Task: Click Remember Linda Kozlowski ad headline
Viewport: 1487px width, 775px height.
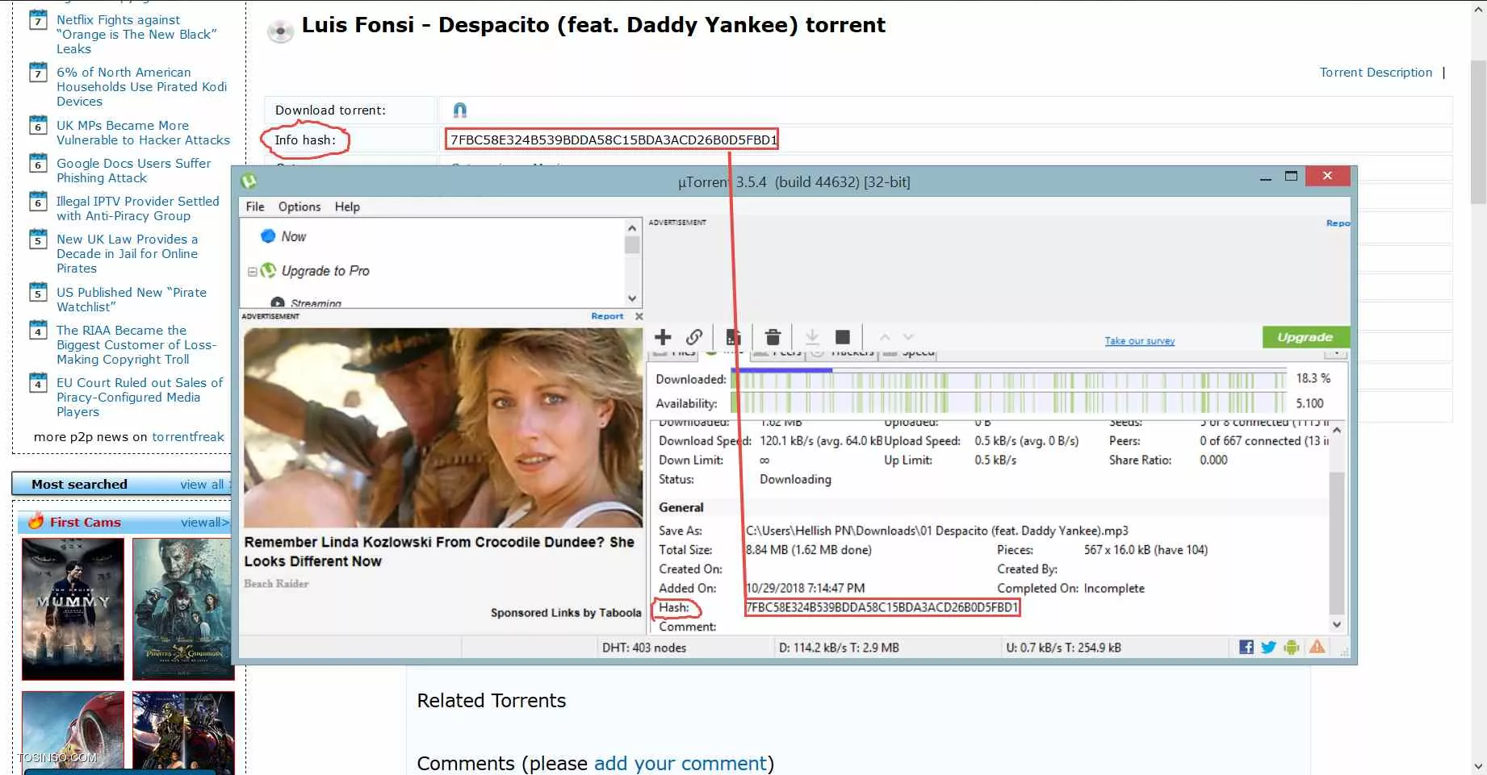Action: tap(439, 552)
